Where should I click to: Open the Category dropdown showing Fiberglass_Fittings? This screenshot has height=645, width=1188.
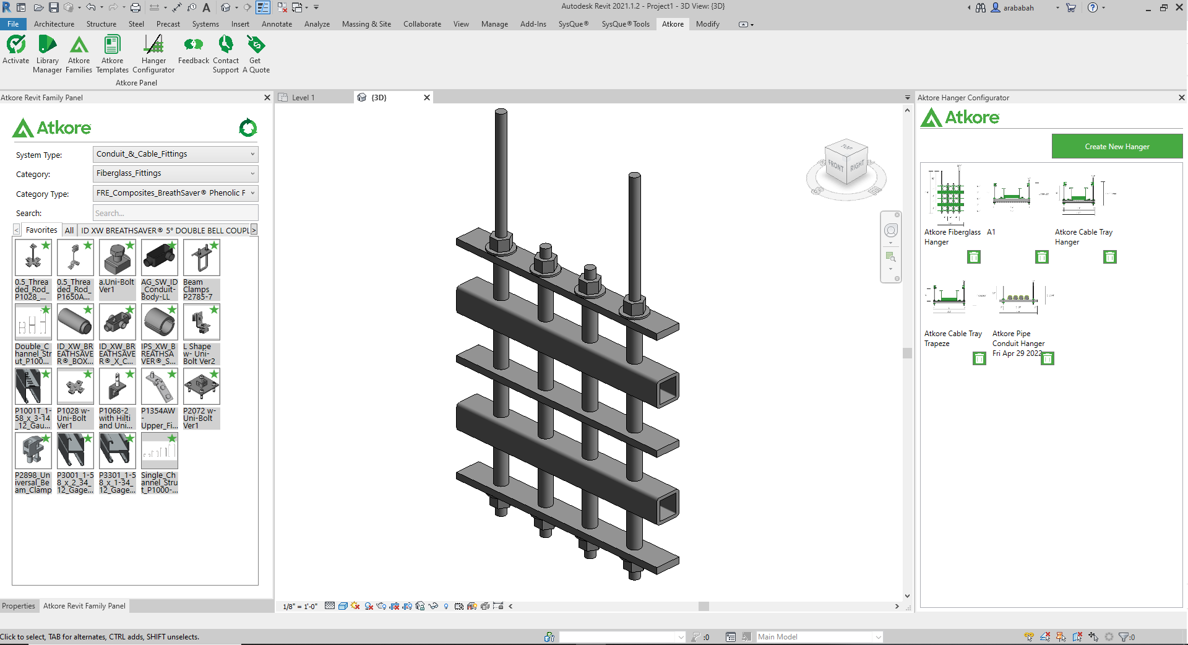coord(175,173)
